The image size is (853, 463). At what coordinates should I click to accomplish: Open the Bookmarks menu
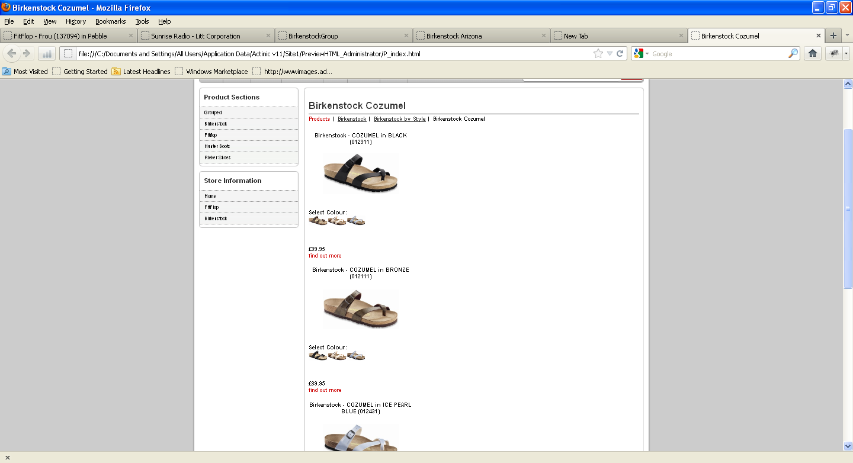pos(110,21)
